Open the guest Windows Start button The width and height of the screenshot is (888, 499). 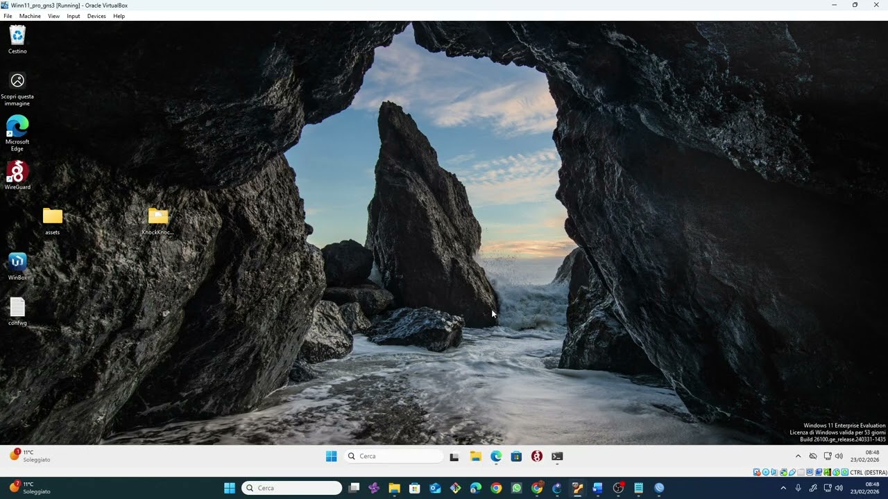click(331, 456)
